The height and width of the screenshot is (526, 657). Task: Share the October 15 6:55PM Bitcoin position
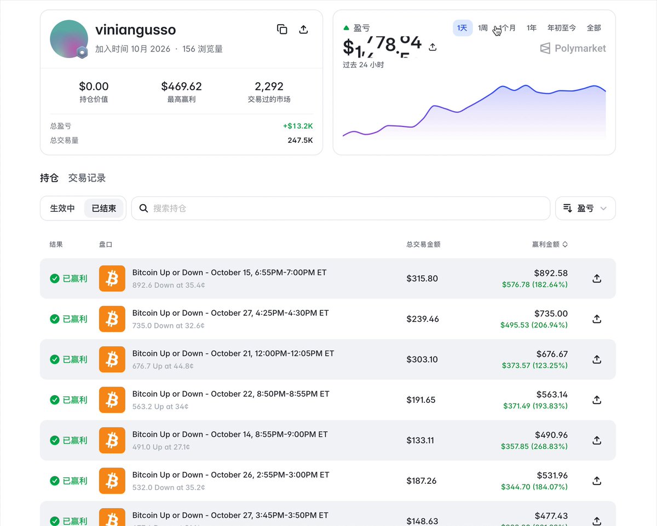(597, 278)
